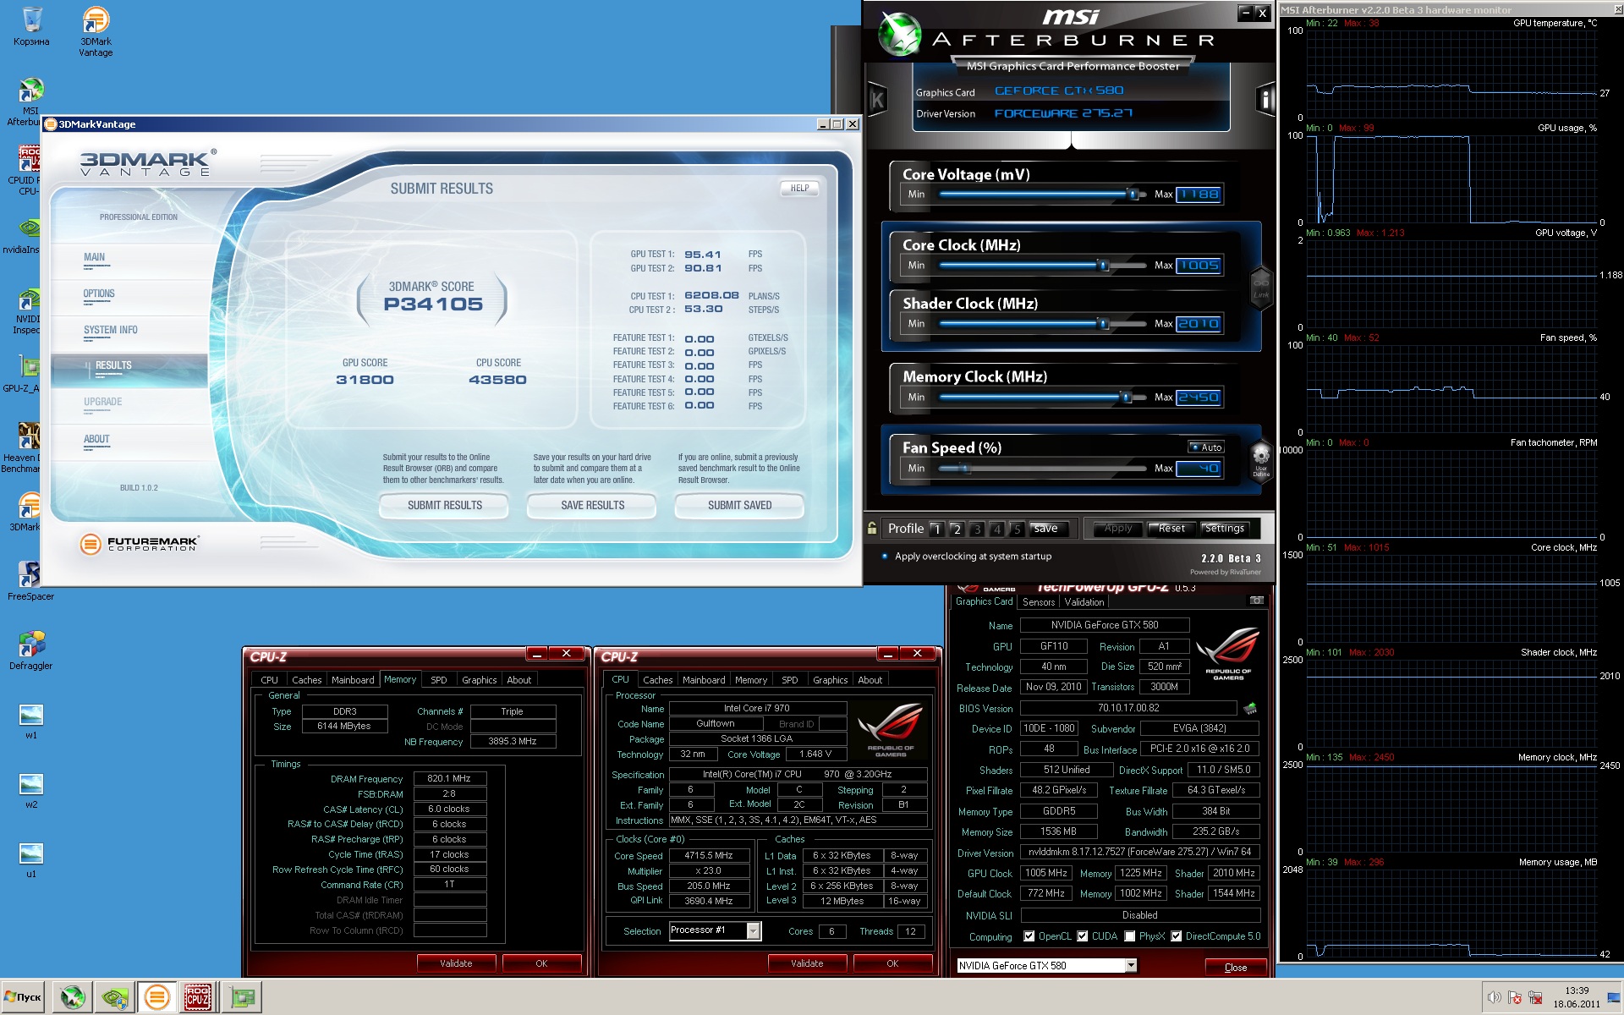Switch to 3DMark Vantage in the taskbar
Image resolution: width=1624 pixels, height=1015 pixels.
click(x=156, y=997)
